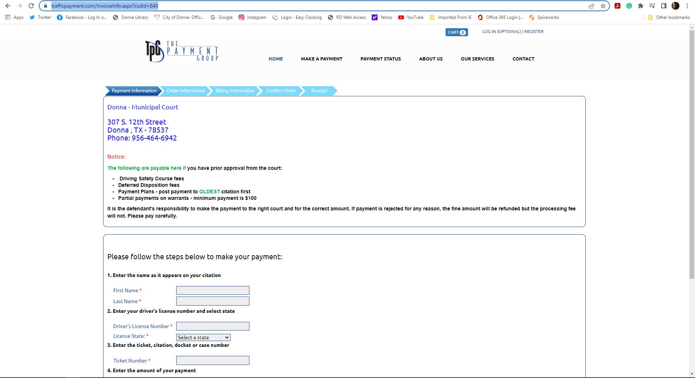
Task: Open the MAKE A PAYMENT menu
Action: coord(321,59)
